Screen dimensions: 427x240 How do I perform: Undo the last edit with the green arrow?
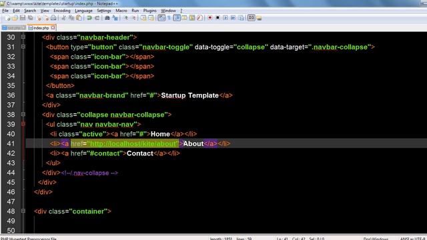(89, 18)
